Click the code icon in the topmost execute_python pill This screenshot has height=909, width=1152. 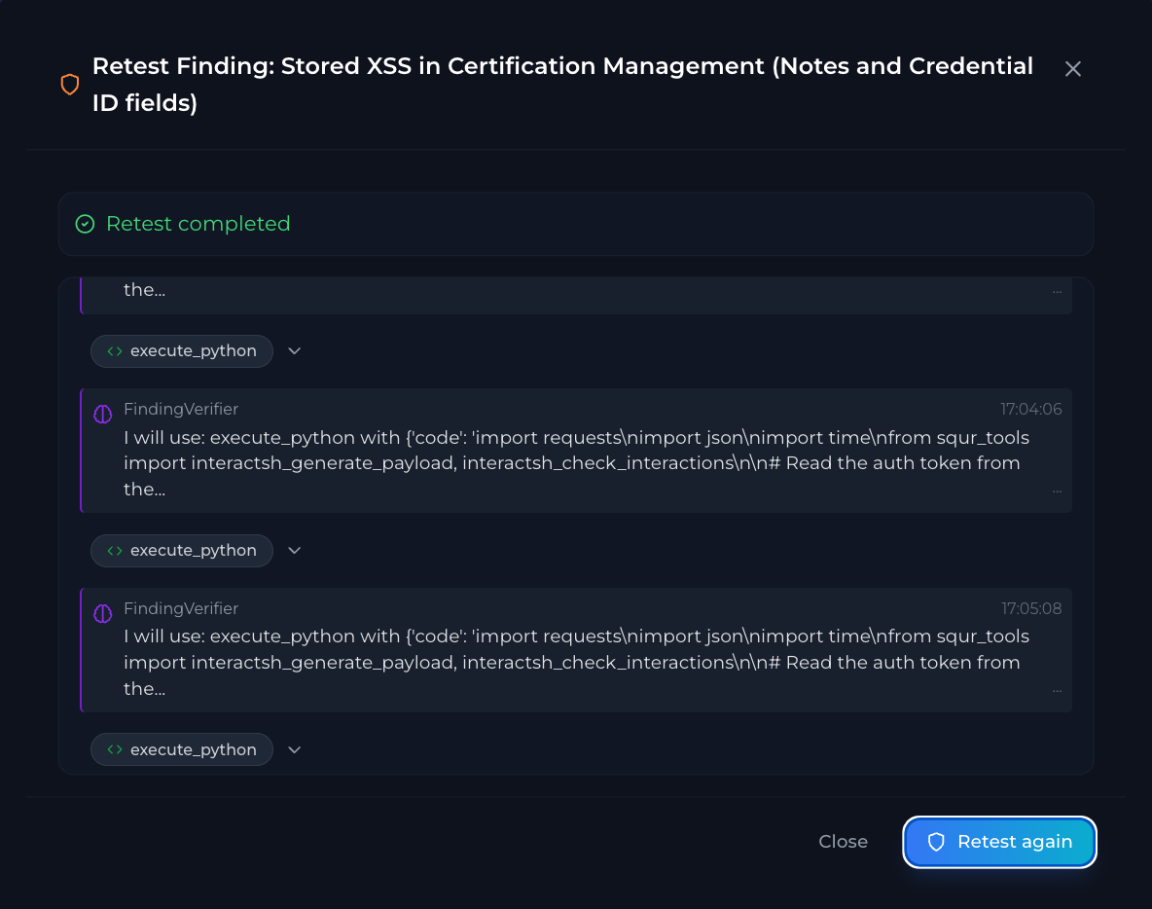pos(115,351)
